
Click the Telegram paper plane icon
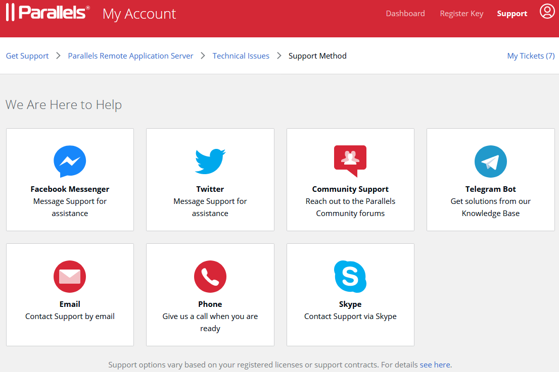491,161
